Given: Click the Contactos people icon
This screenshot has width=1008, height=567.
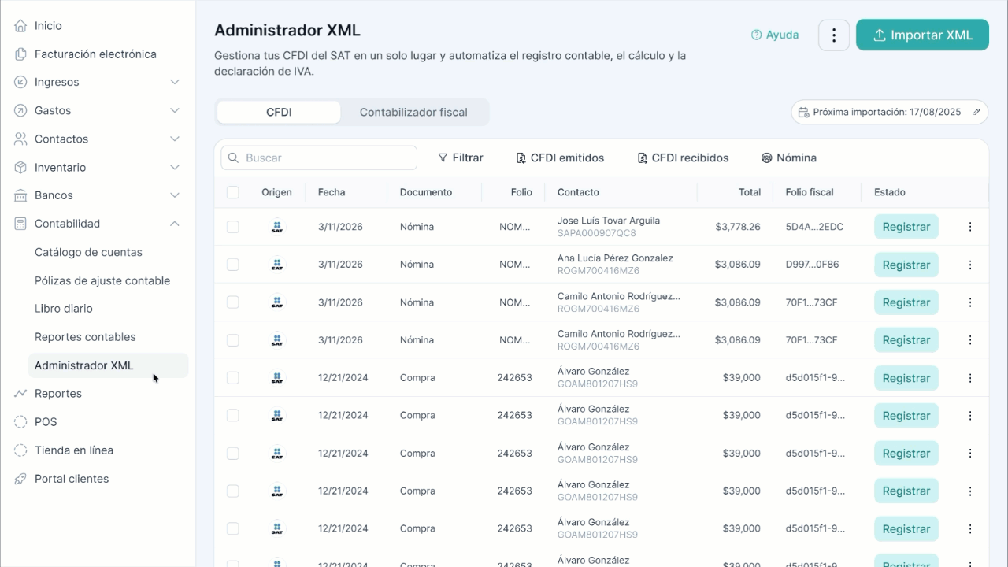Looking at the screenshot, I should point(20,139).
